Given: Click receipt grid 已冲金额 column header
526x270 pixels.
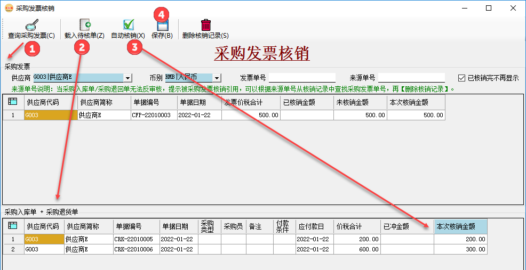Looking at the screenshot, I should pyautogui.click(x=407, y=226).
